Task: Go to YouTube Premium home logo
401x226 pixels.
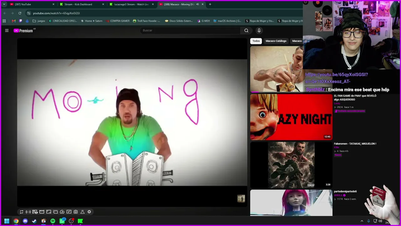Action: (23, 30)
